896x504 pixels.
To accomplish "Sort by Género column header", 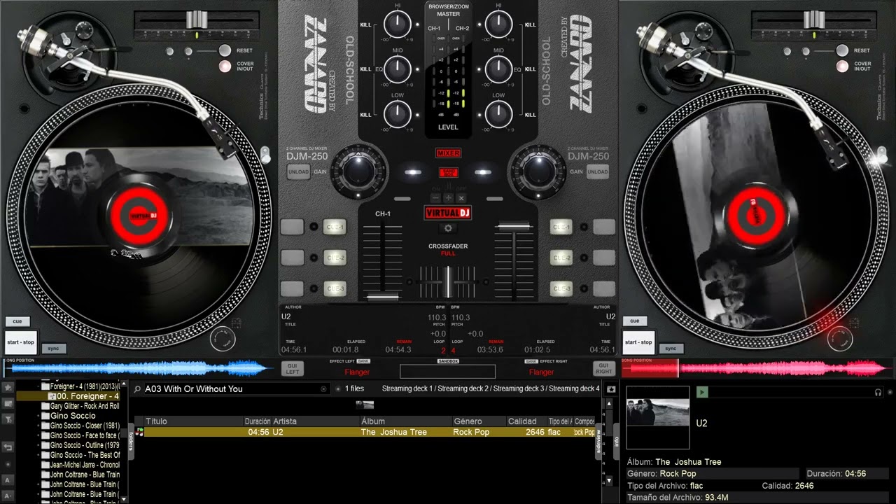I will tap(479, 421).
